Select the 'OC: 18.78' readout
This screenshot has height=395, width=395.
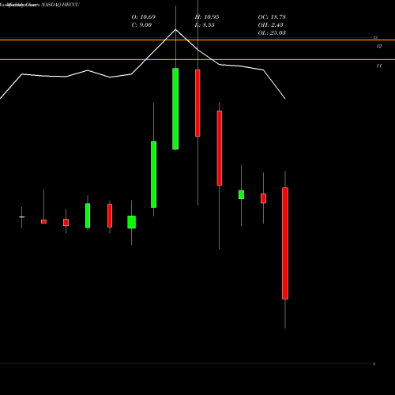[272, 17]
